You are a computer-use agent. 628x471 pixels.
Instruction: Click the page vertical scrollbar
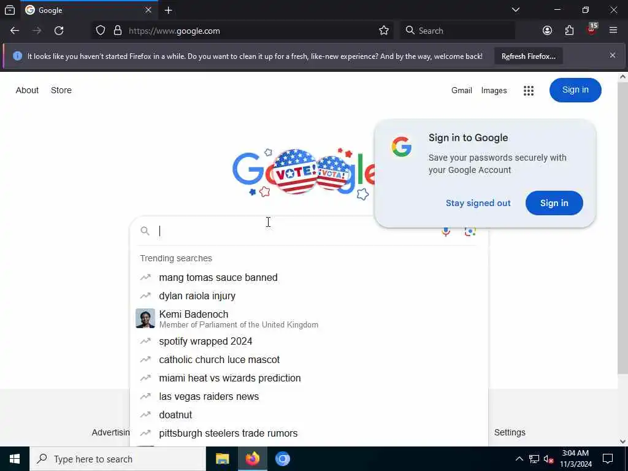point(623,228)
